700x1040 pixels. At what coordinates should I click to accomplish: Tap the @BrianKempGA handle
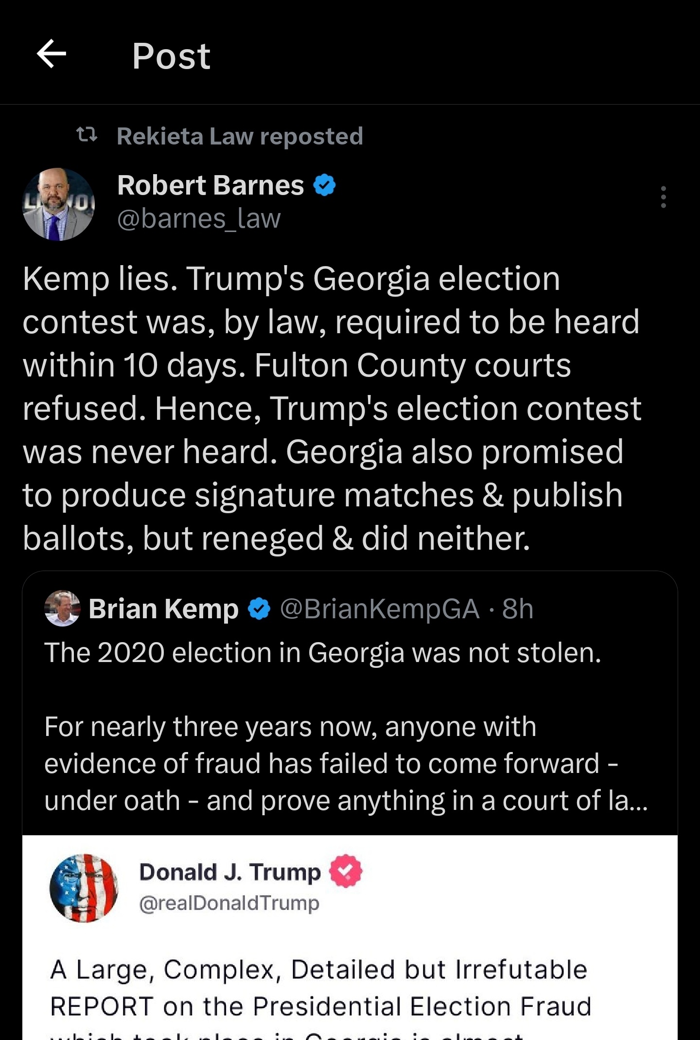point(380,609)
